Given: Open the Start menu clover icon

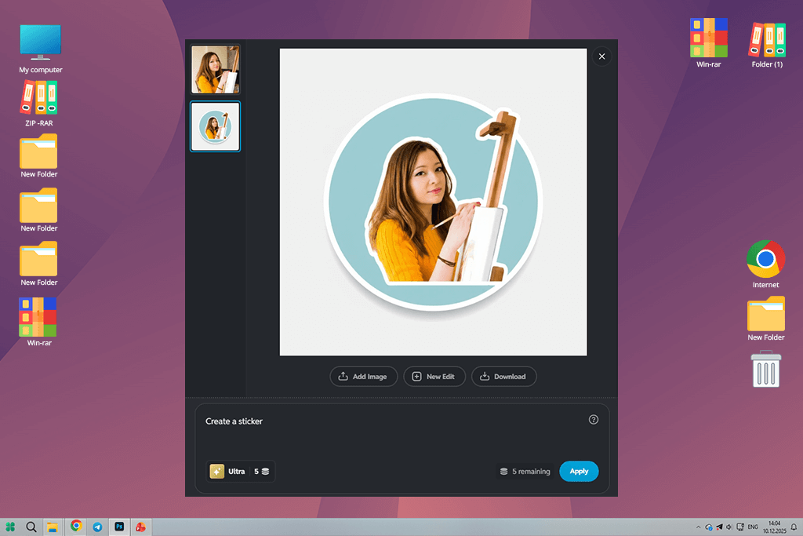Looking at the screenshot, I should tap(10, 527).
